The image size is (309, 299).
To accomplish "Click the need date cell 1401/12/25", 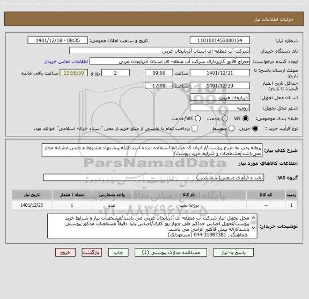I will [32, 205].
